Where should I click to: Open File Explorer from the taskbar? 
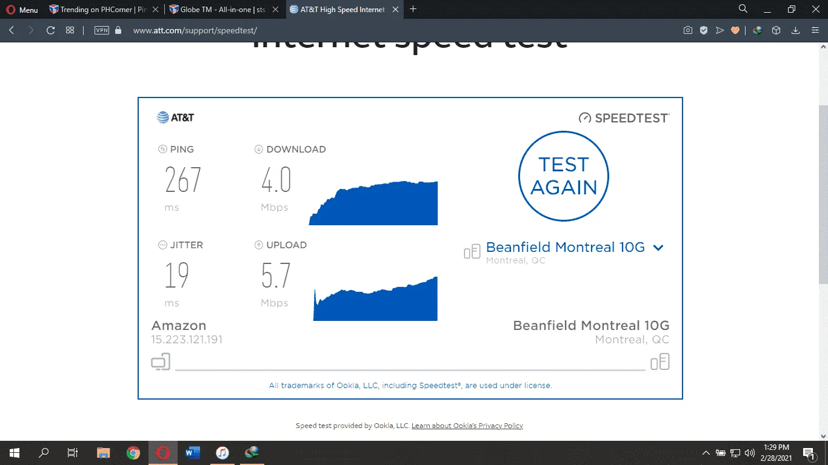pos(104,453)
